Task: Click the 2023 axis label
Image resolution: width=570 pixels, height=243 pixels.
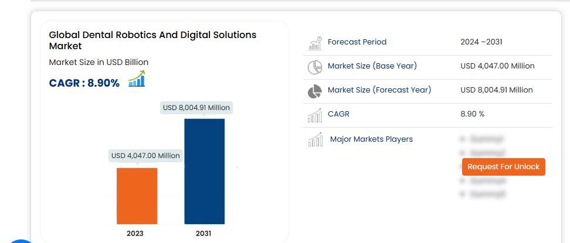Action: tap(136, 233)
